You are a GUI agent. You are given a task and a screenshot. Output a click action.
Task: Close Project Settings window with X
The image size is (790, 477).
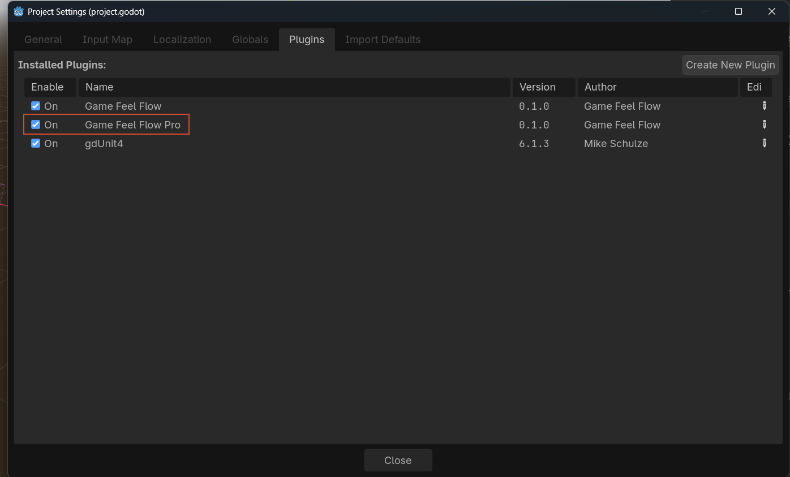tap(771, 11)
